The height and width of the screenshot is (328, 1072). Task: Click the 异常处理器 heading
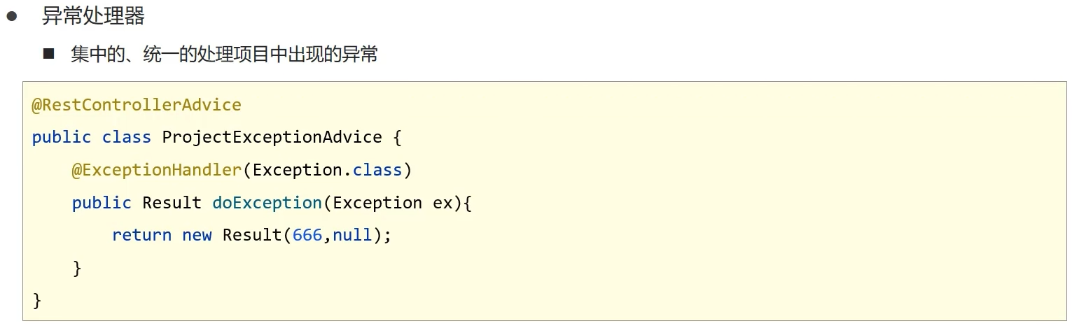(x=93, y=16)
